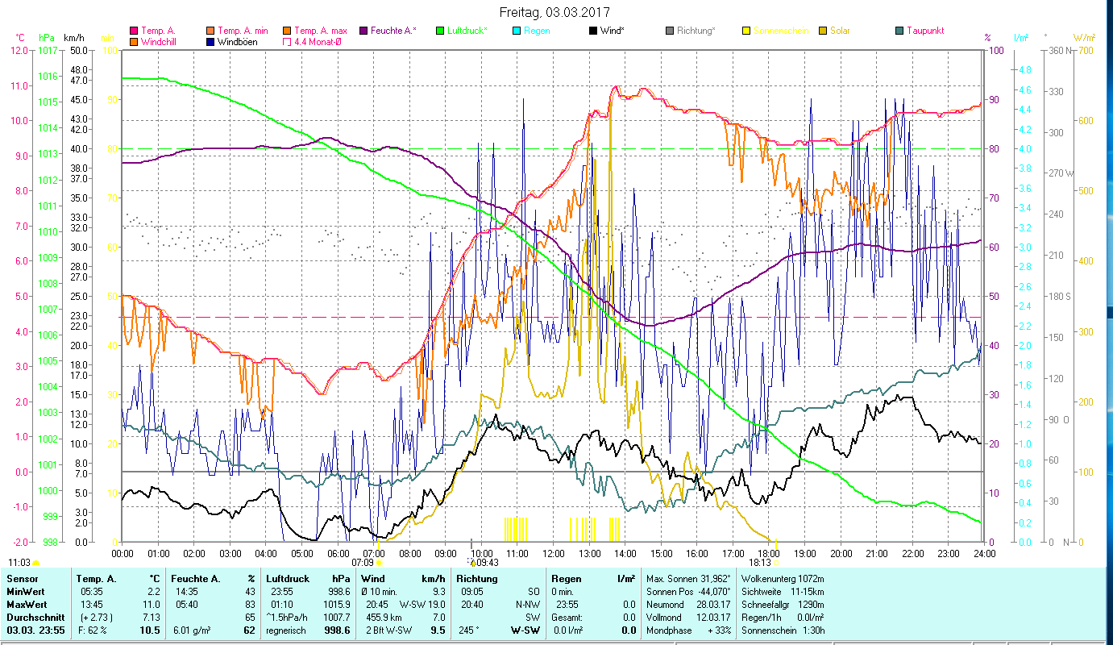Image resolution: width=1113 pixels, height=645 pixels.
Task: Select the gray Richtung* legend square
Action: tap(670, 31)
